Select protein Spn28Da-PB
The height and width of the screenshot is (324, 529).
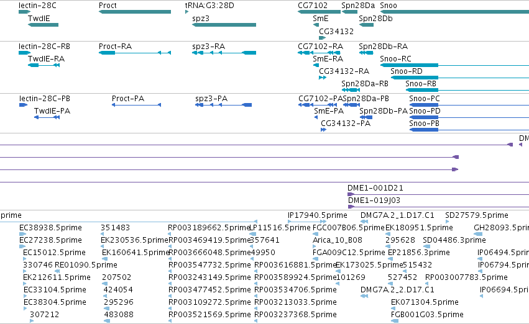(x=366, y=99)
